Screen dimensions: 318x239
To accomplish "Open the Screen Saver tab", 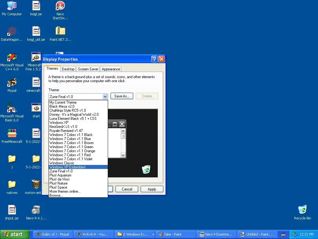I will click(x=88, y=69).
